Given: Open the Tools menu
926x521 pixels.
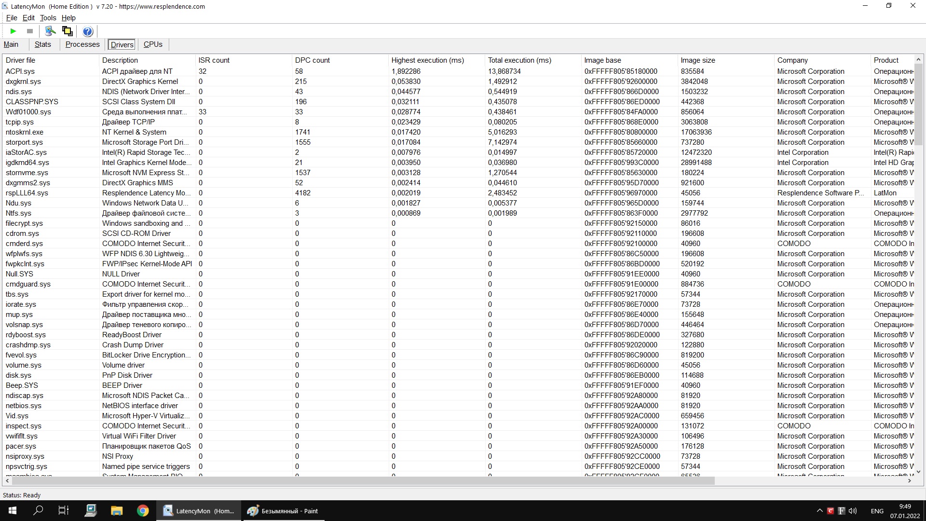Looking at the screenshot, I should point(48,18).
